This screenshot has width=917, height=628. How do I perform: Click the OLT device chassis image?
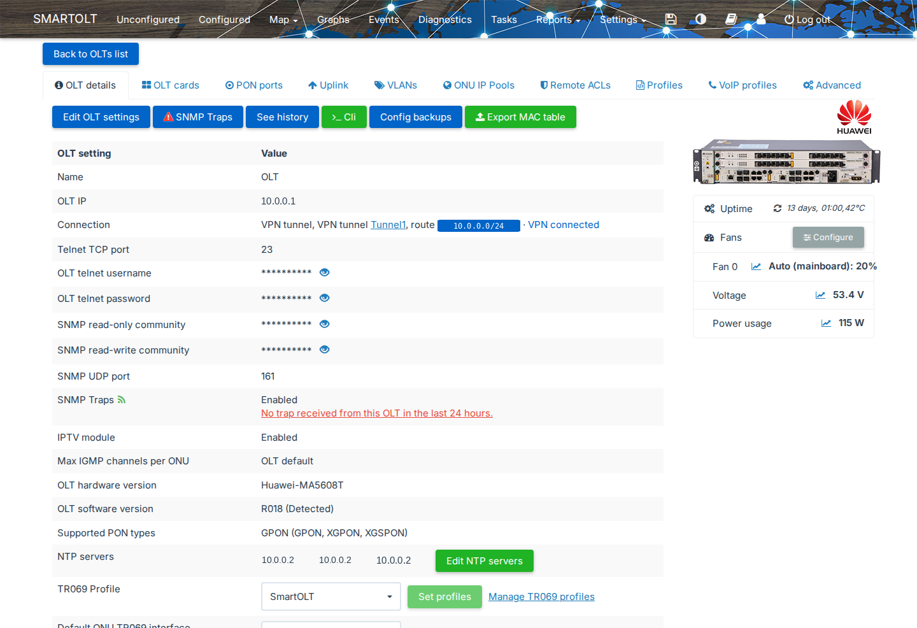click(x=786, y=162)
